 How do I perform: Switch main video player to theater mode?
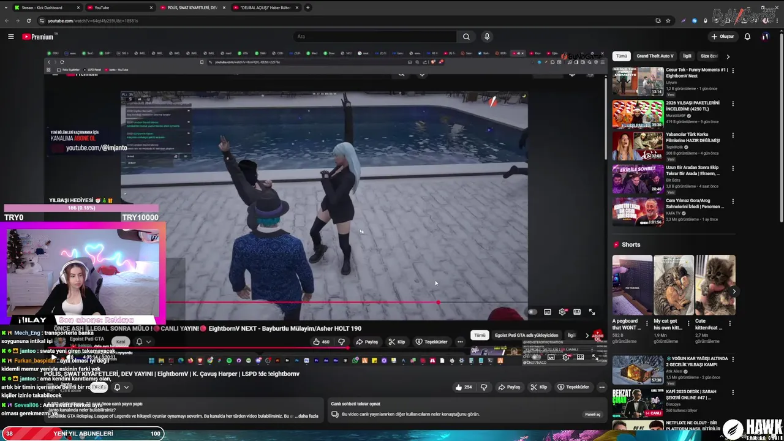coord(577,312)
